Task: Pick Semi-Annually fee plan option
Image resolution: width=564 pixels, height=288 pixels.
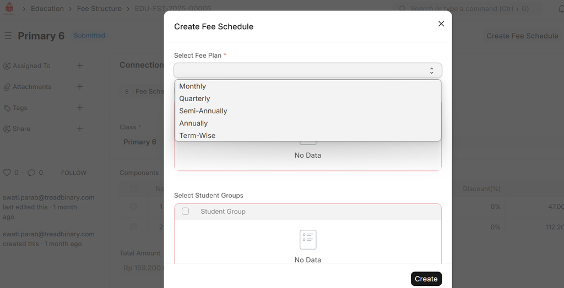Action: coord(203,111)
